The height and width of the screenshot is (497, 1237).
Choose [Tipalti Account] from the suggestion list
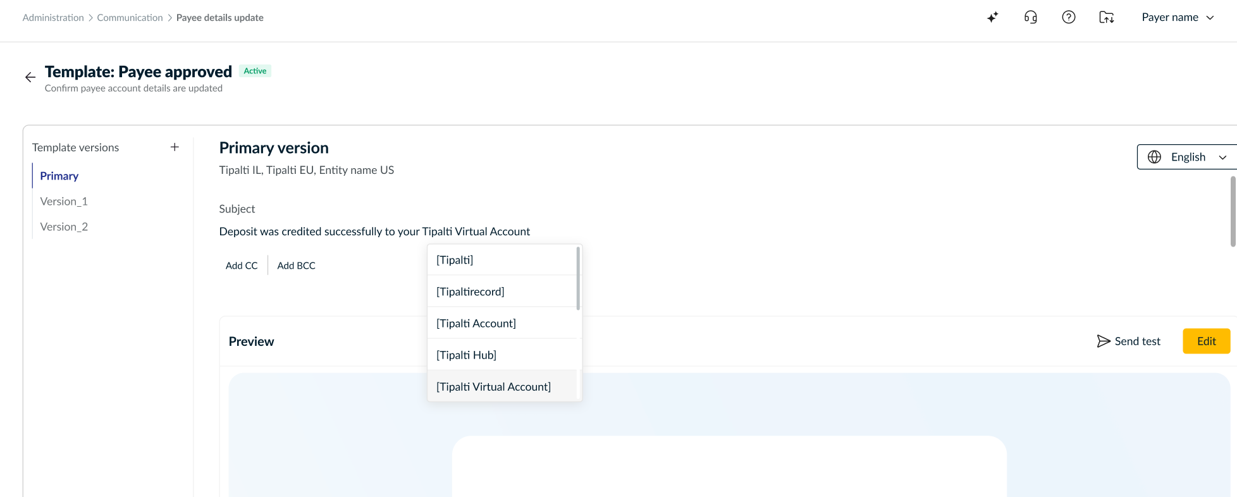(x=502, y=323)
